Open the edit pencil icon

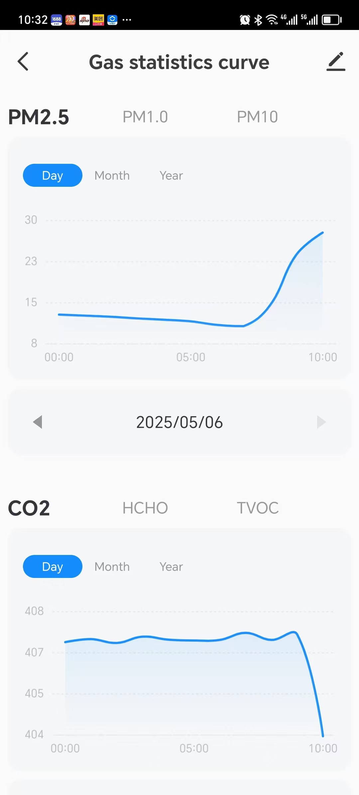(x=336, y=62)
